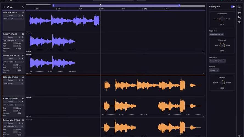Viewport: 244px width, 137px height.
Task: Solo the Harm Vox Verse track
Action: tap(19, 37)
